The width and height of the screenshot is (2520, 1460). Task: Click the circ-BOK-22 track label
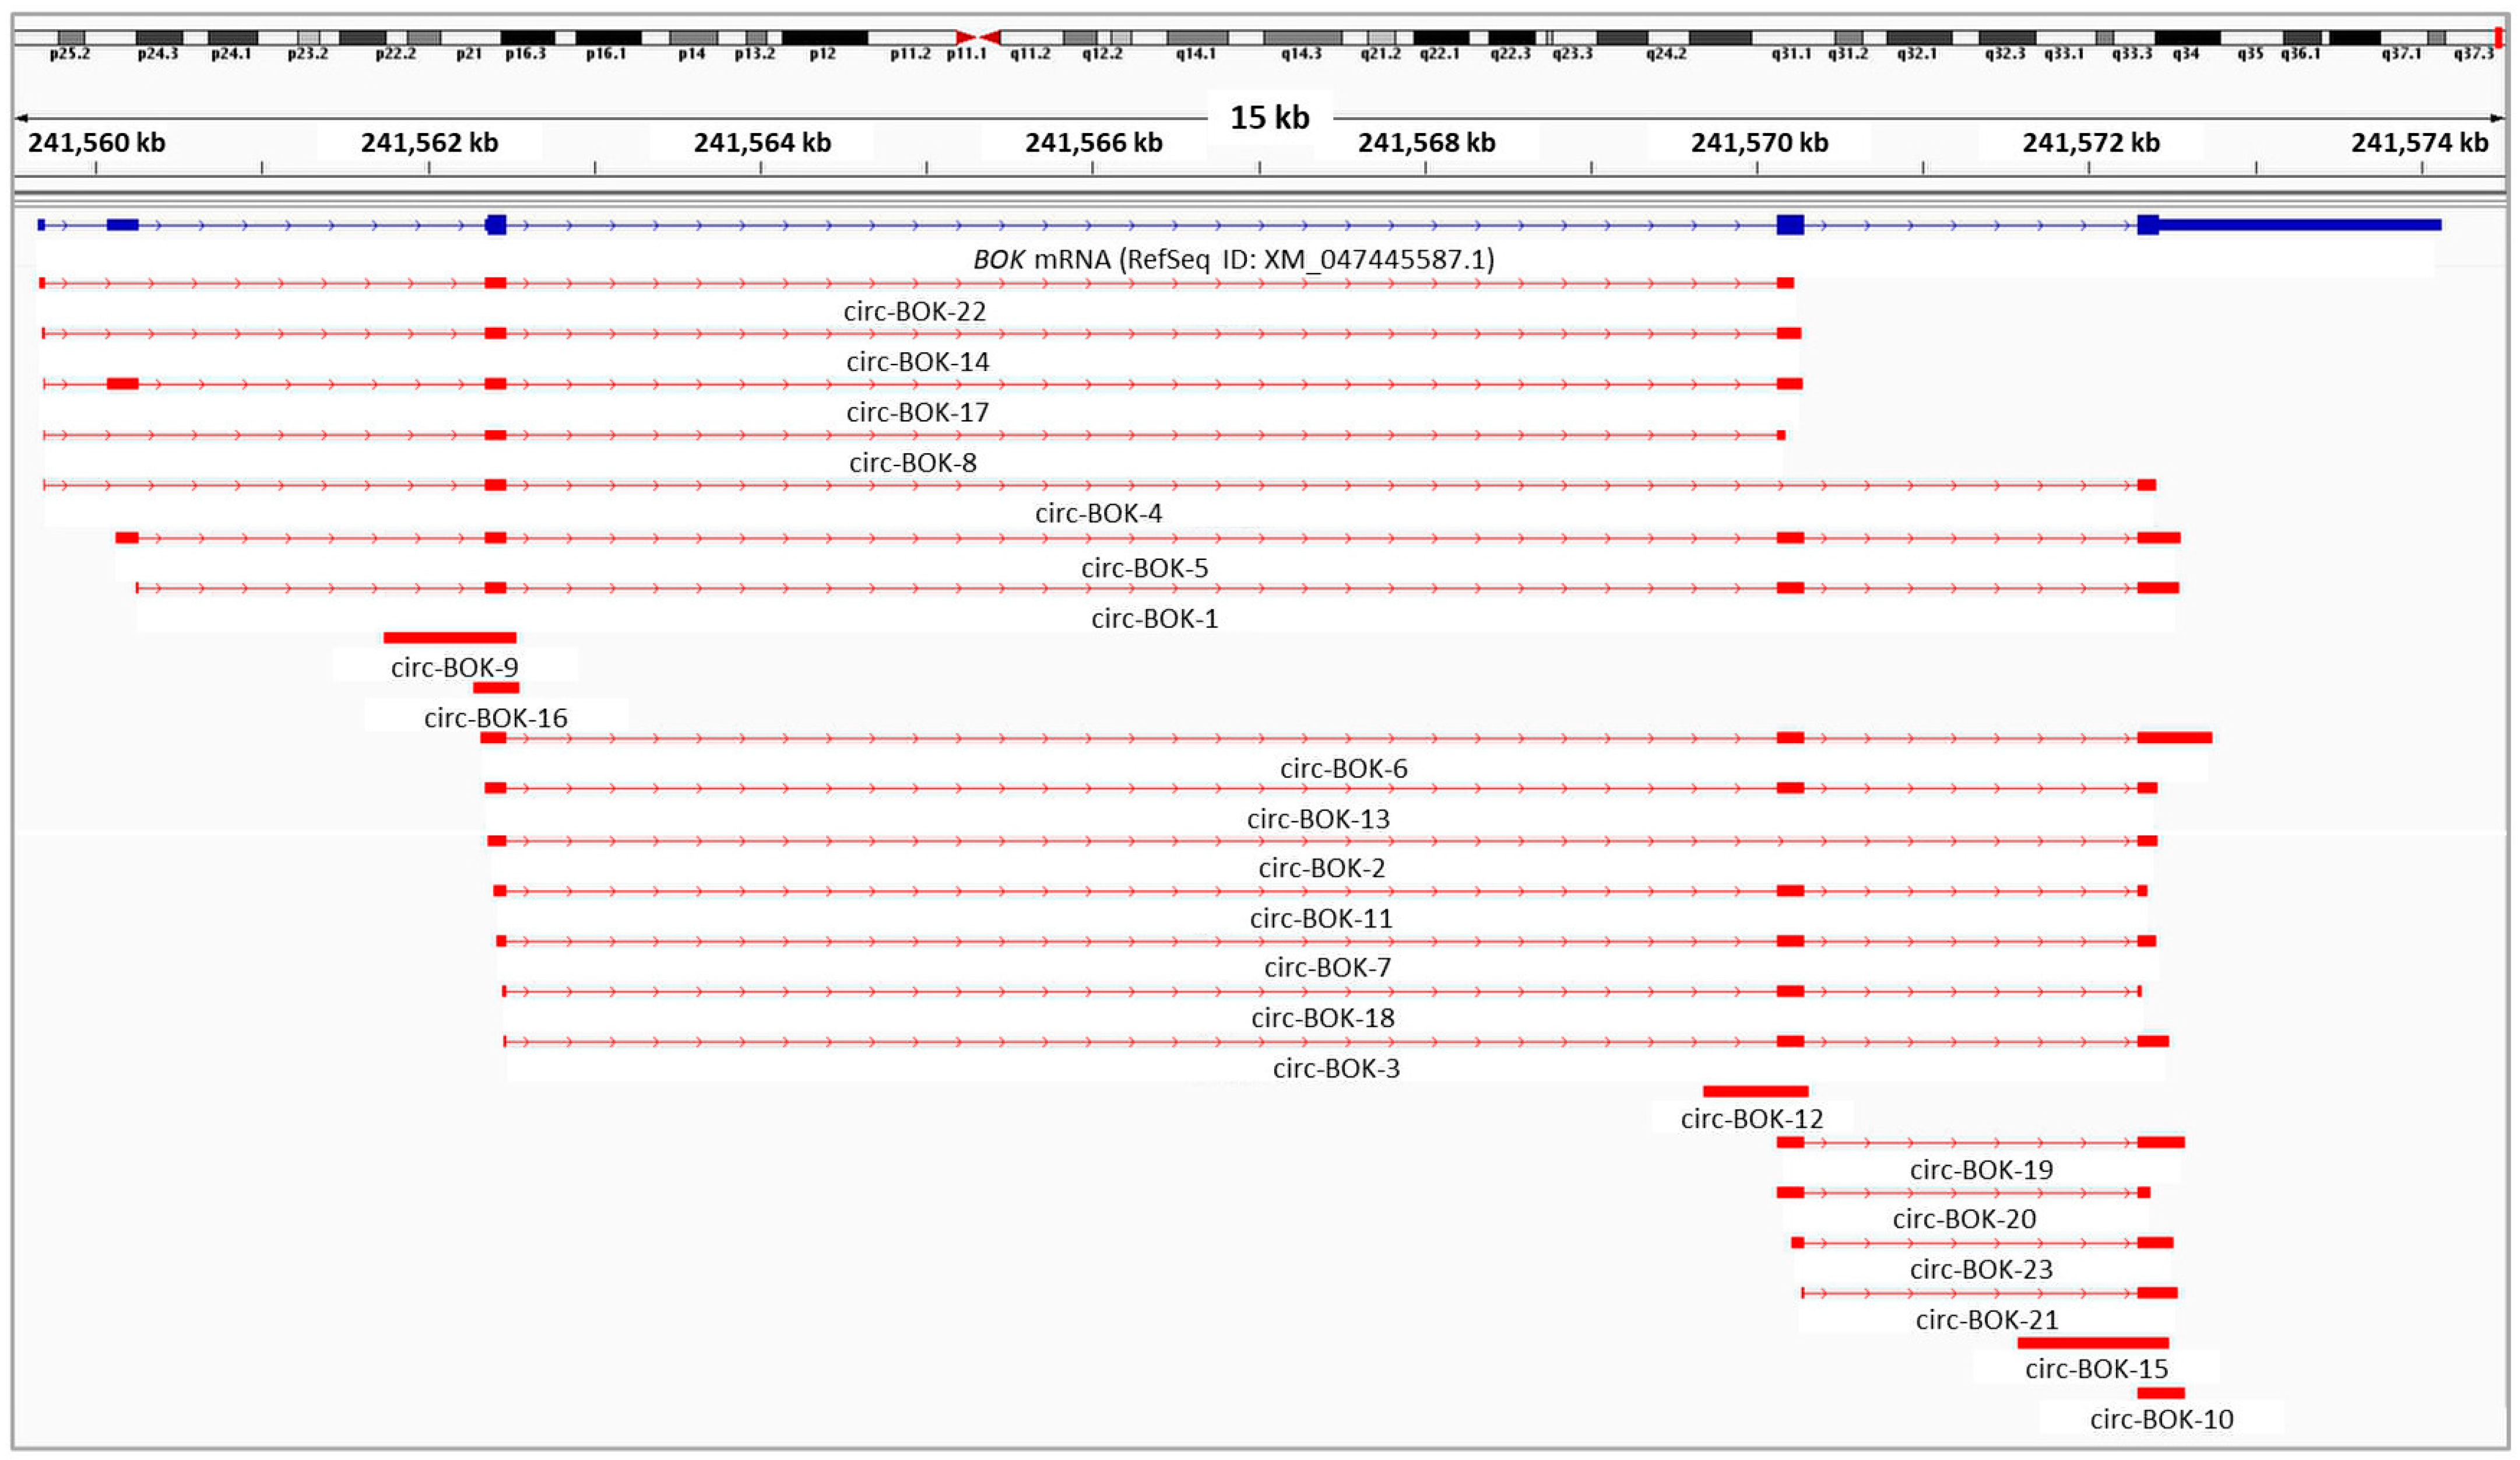914,311
